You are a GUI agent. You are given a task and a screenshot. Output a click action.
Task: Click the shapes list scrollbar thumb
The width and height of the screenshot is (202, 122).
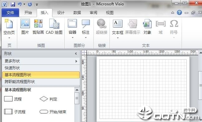77,98
